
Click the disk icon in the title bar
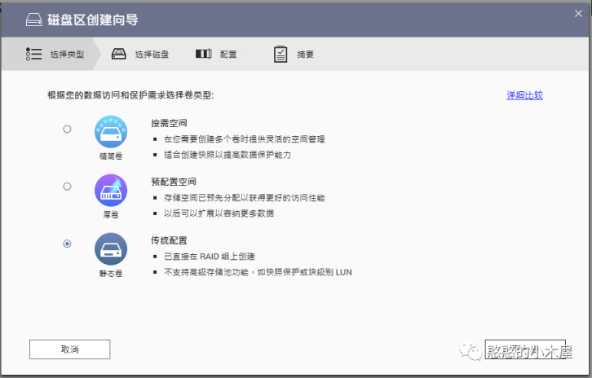33,20
